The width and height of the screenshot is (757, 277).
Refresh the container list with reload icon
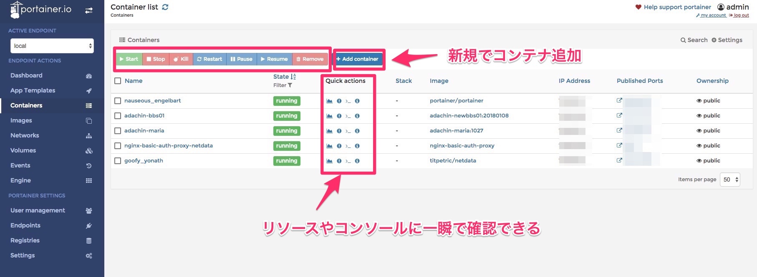(x=165, y=7)
